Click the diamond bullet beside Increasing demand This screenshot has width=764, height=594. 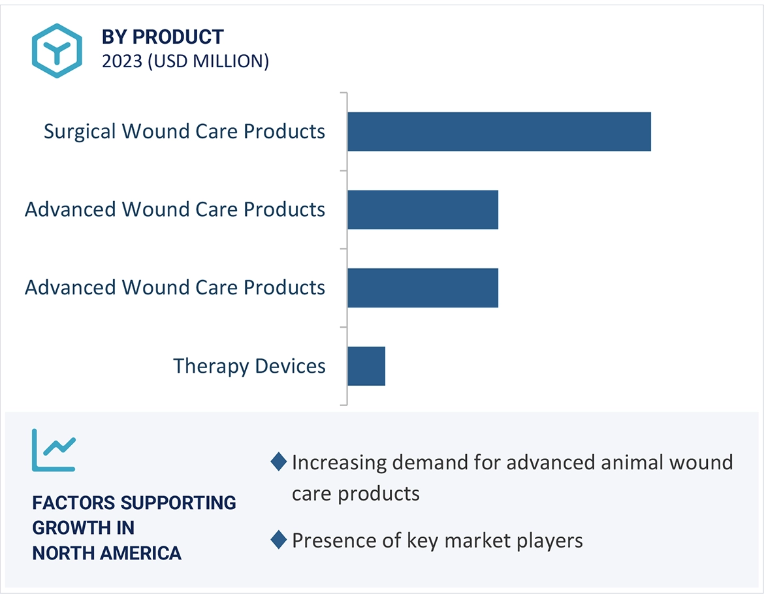pos(279,462)
